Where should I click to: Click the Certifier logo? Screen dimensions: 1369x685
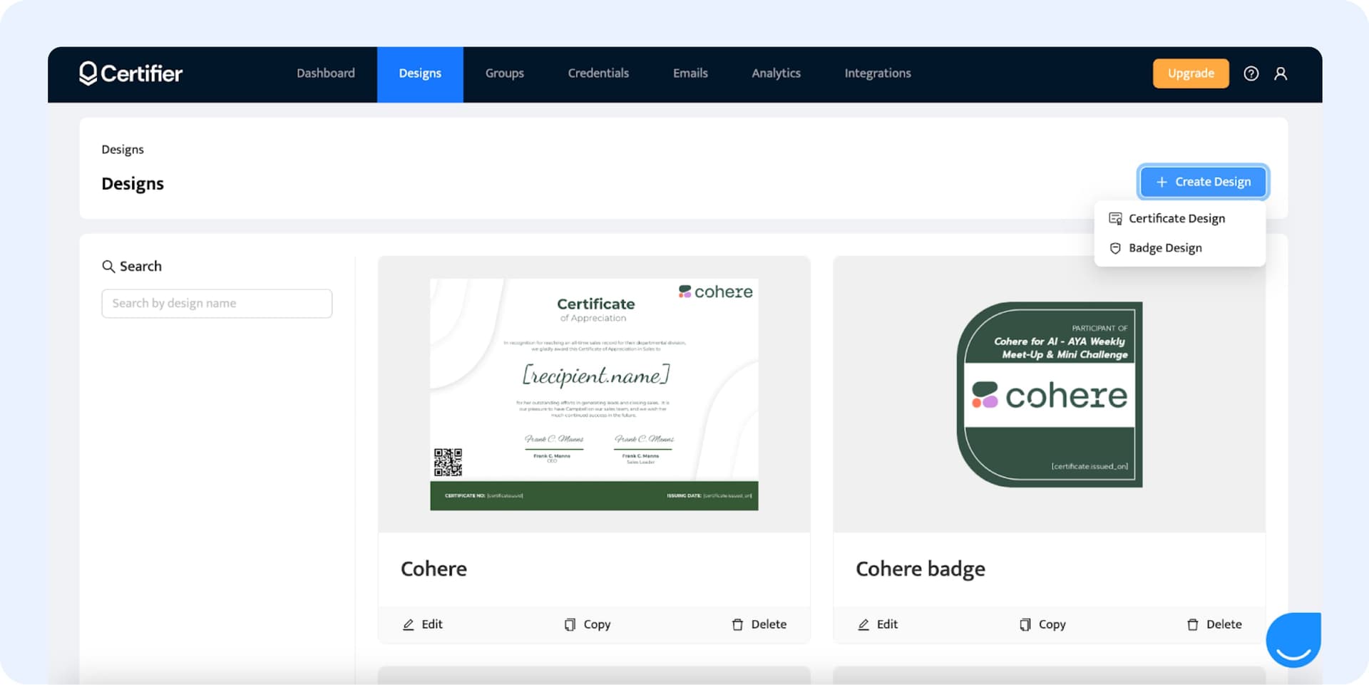point(131,73)
